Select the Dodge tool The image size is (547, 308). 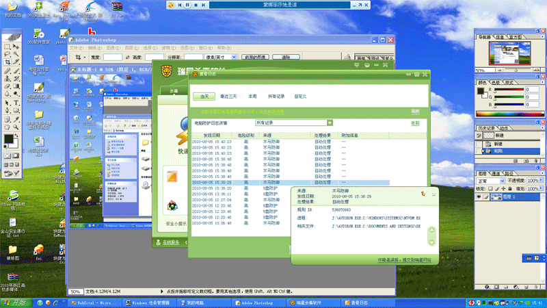(x=16, y=94)
